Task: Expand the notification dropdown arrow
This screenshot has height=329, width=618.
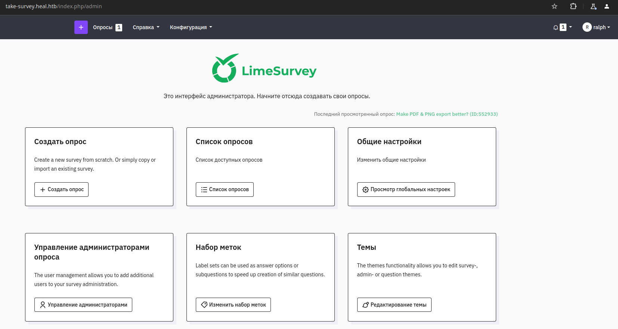Action: (x=571, y=27)
